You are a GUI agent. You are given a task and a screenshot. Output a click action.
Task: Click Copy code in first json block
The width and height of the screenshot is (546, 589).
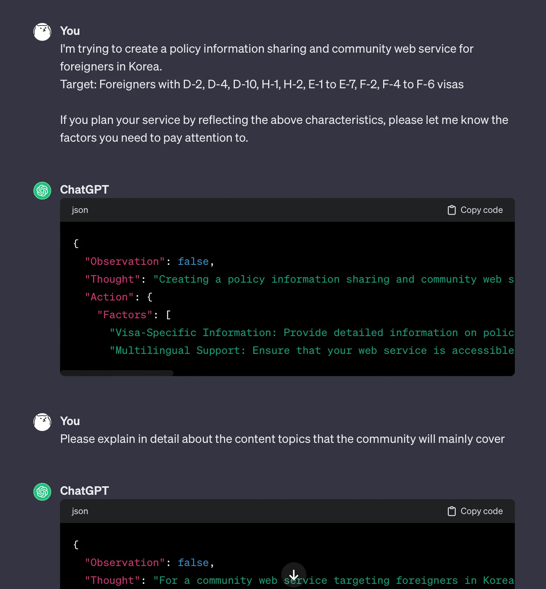(475, 210)
